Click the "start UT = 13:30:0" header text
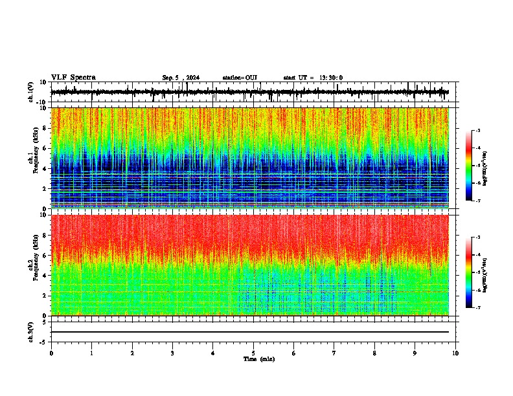513x396 pixels. [313, 78]
